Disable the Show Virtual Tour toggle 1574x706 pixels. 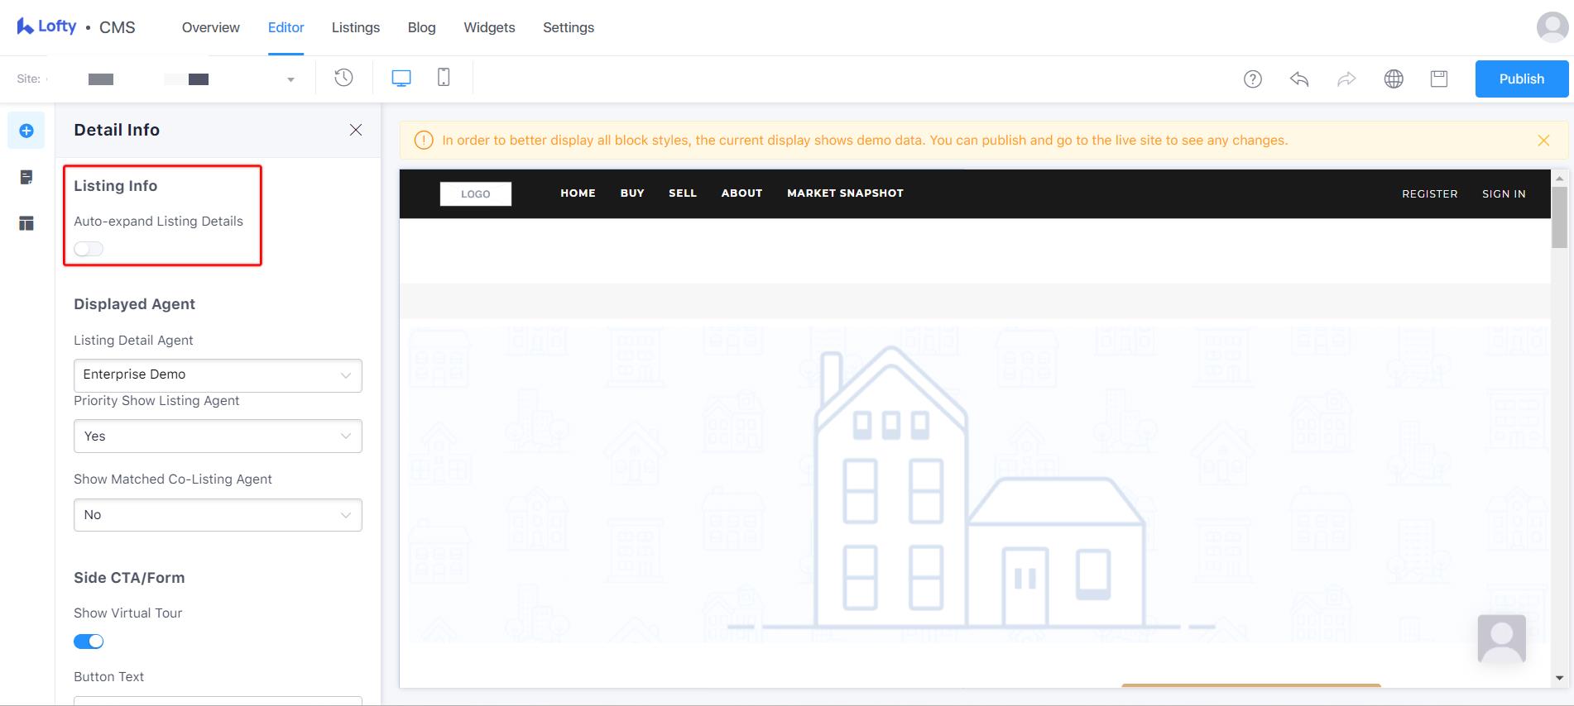point(89,642)
